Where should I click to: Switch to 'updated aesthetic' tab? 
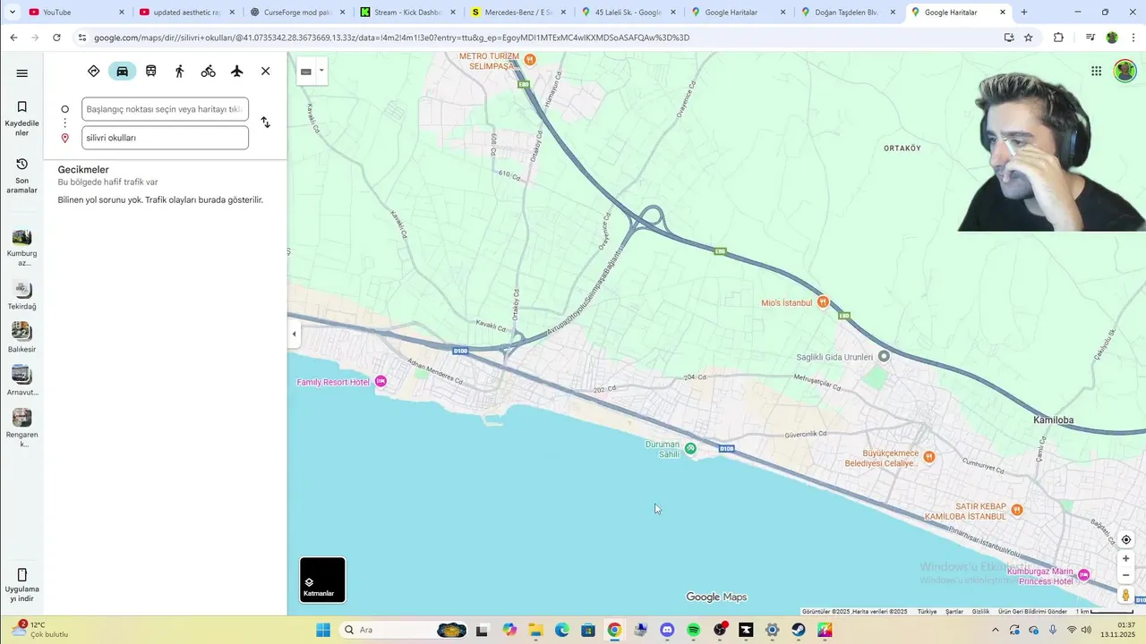pos(186,13)
